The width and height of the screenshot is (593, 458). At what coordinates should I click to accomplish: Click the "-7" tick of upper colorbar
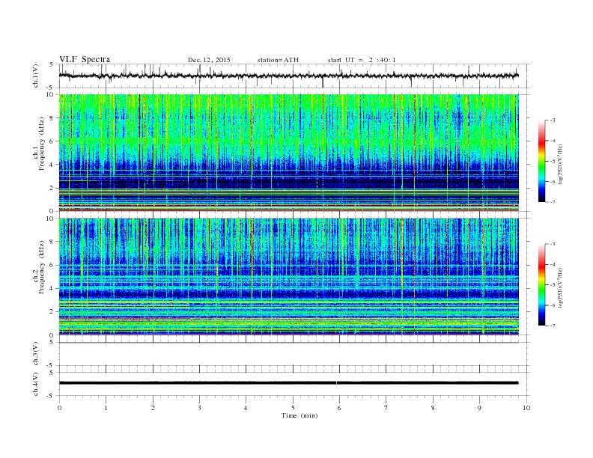[x=553, y=202]
